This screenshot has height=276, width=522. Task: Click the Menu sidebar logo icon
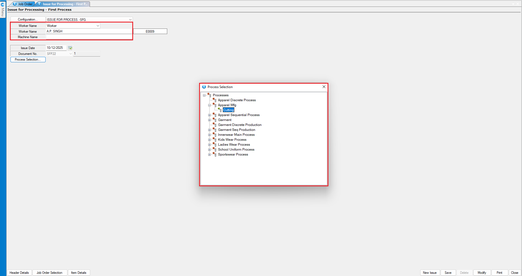tap(3, 4)
